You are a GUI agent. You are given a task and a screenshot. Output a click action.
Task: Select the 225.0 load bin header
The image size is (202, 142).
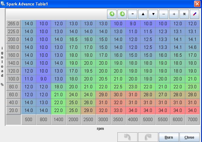13,32
